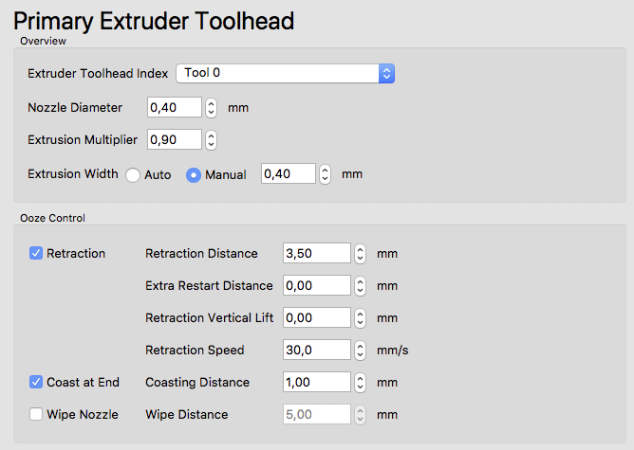Screen dimensions: 634x450
Task: Open the Extruder Toolhead Index dropdown
Action: 285,73
